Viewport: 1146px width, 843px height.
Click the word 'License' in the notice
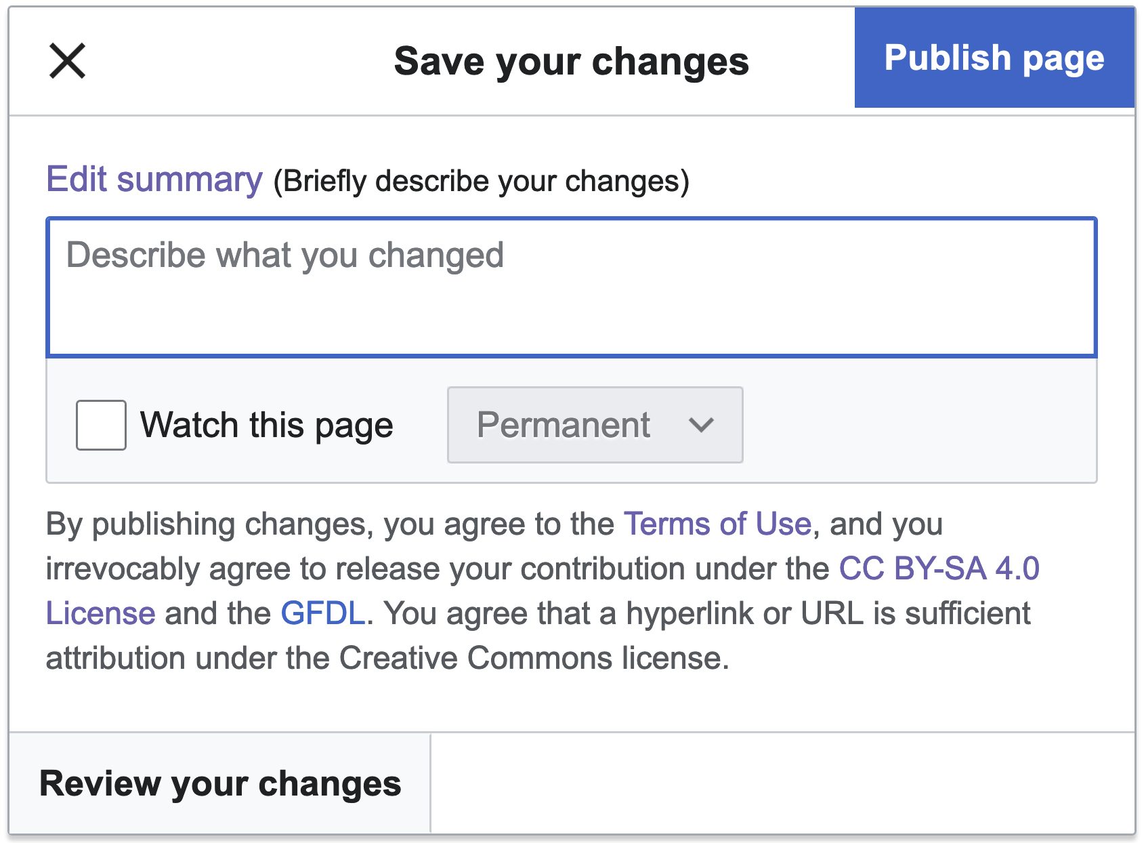(101, 613)
